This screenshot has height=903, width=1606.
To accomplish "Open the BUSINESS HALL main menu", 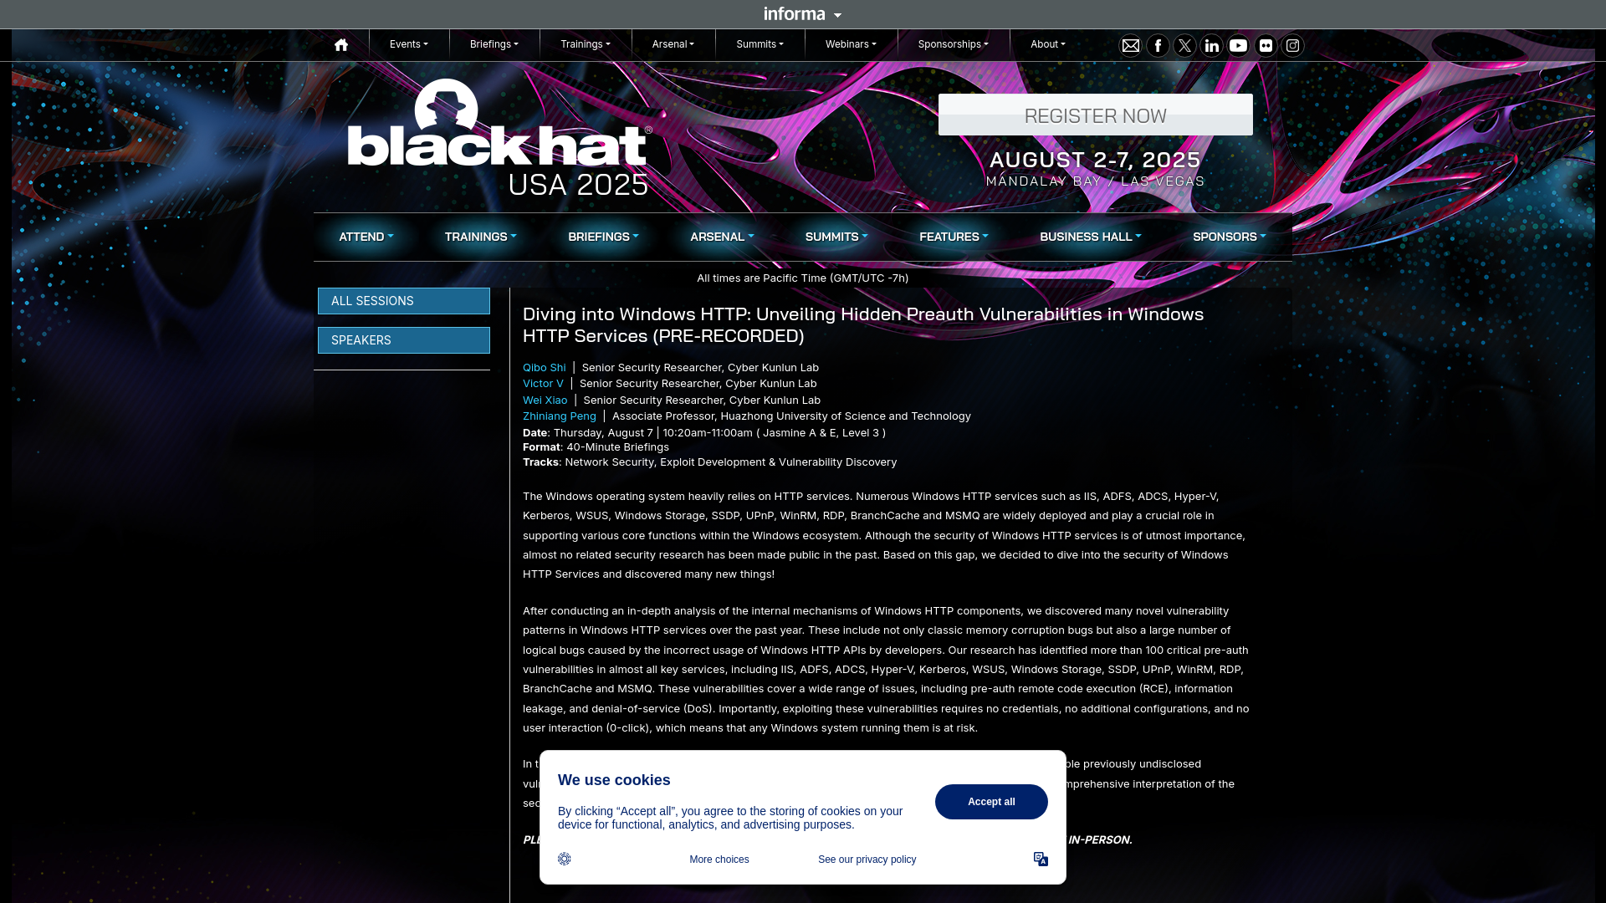I will (x=1091, y=237).
